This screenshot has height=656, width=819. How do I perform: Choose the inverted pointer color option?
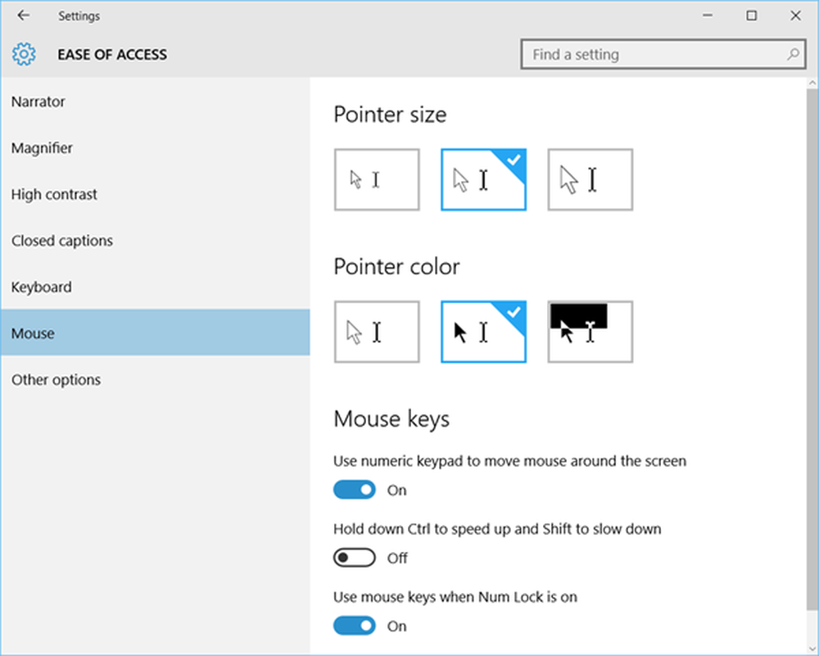point(590,332)
